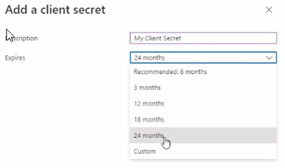Click the chevron arrow on Expires dropdown
Screen dimensions: 285x168
tap(269, 57)
